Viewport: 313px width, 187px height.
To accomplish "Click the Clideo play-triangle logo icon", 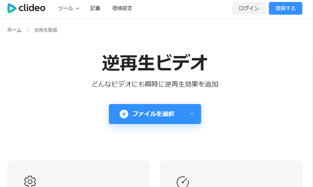I will coord(11,8).
